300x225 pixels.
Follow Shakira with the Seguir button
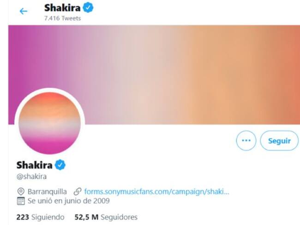pos(279,140)
